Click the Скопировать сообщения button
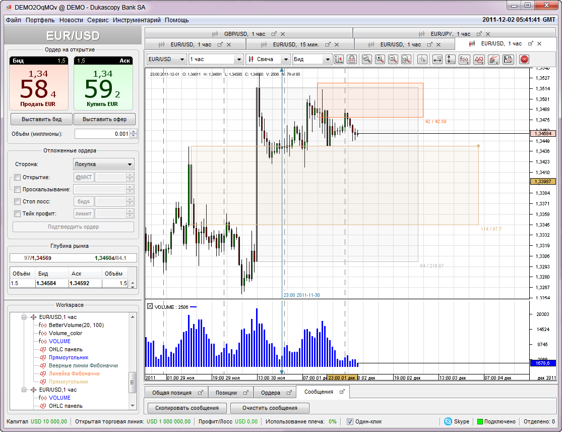562x432 pixels. pos(186,408)
